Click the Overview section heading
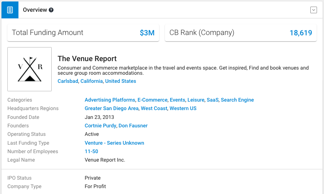The width and height of the screenshot is (324, 194). click(35, 10)
